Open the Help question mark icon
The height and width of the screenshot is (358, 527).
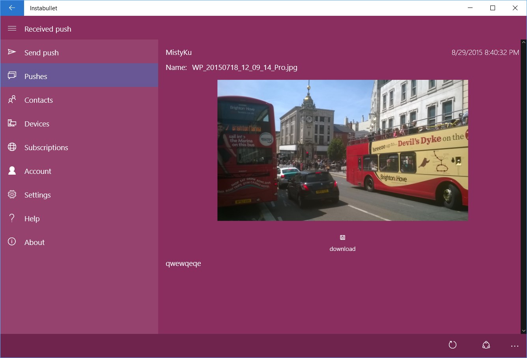[x=12, y=218]
